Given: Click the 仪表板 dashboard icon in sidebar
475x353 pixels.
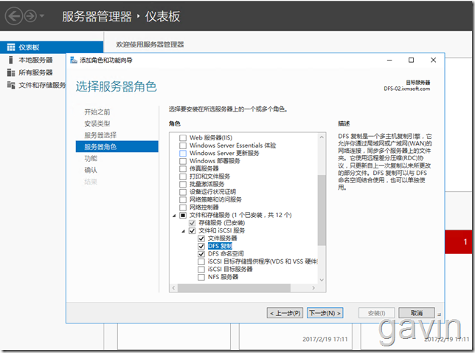Looking at the screenshot, I should click(x=11, y=47).
